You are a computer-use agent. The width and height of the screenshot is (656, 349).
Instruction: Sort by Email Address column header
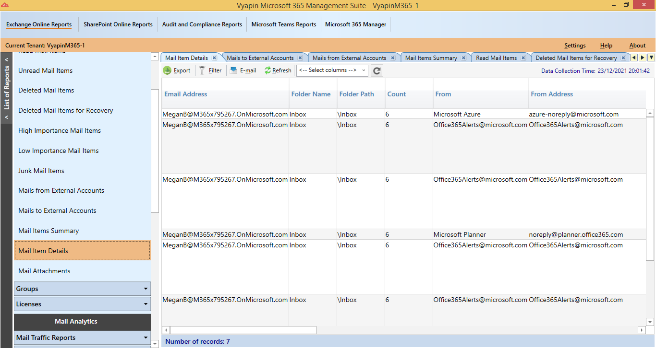[x=186, y=94]
